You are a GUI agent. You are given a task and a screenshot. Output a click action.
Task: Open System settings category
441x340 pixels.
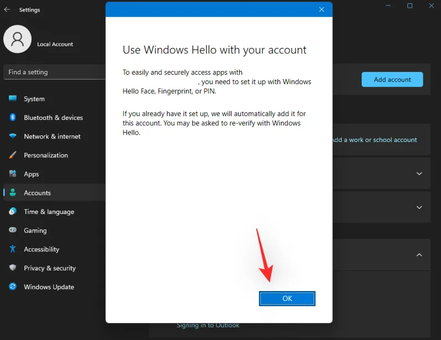click(x=55, y=99)
